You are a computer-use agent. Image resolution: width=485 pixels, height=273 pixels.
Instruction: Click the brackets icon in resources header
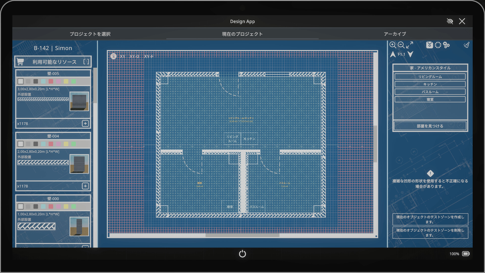86,62
